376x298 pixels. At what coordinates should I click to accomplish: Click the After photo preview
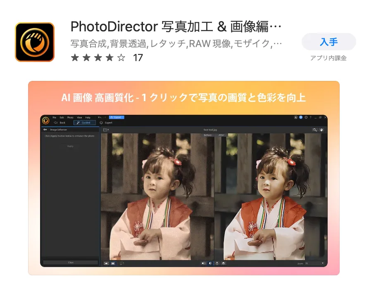point(271,196)
